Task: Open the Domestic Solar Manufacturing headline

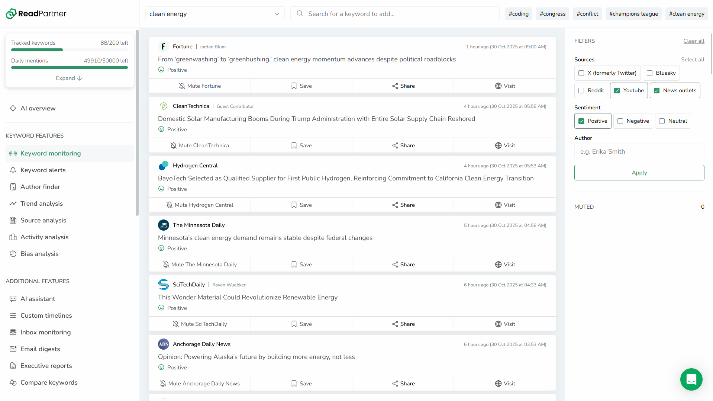Action: tap(316, 119)
